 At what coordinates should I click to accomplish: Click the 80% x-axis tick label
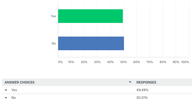163,62
